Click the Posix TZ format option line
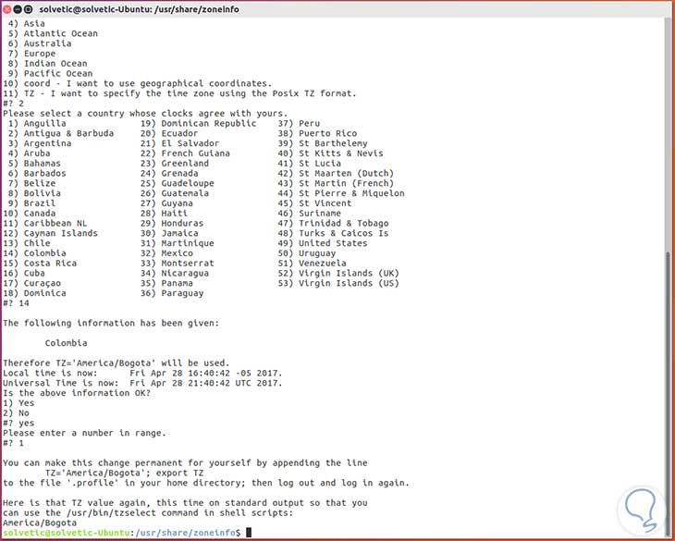675x541 pixels. click(x=179, y=93)
